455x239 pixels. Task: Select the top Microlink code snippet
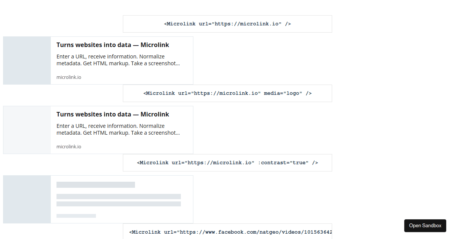[x=227, y=24]
